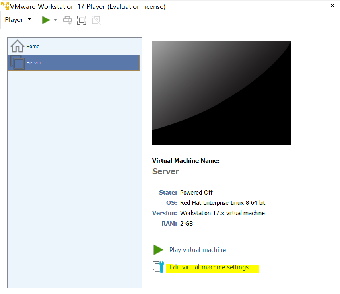Screen dimensions: 340x294
Task: Click the Home house icon
Action: [17, 46]
